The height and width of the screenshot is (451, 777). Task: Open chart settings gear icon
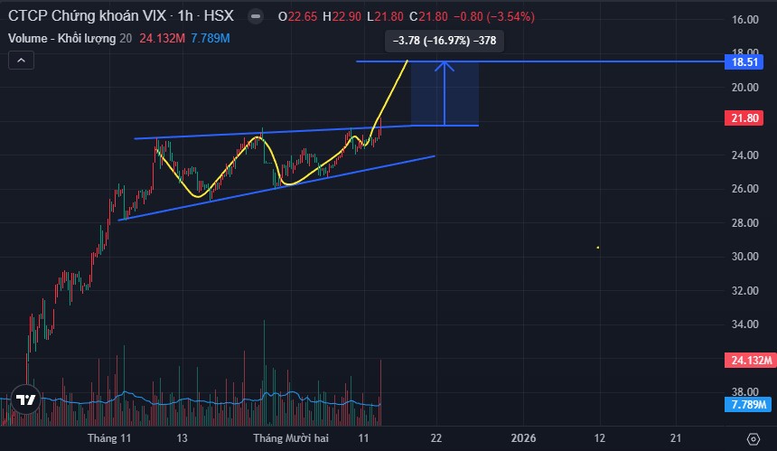[x=753, y=438]
